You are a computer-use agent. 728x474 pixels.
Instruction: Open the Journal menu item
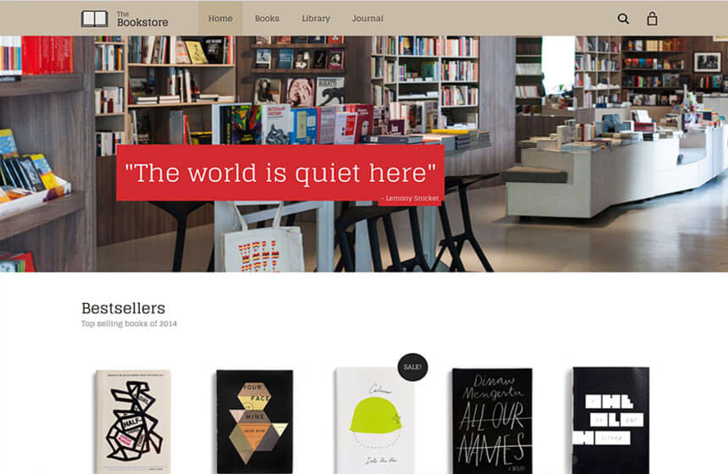click(367, 19)
